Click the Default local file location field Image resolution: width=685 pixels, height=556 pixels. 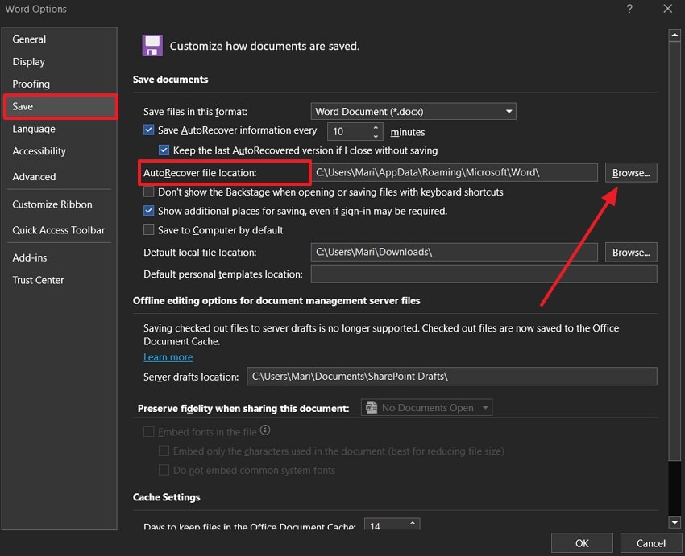pos(454,253)
